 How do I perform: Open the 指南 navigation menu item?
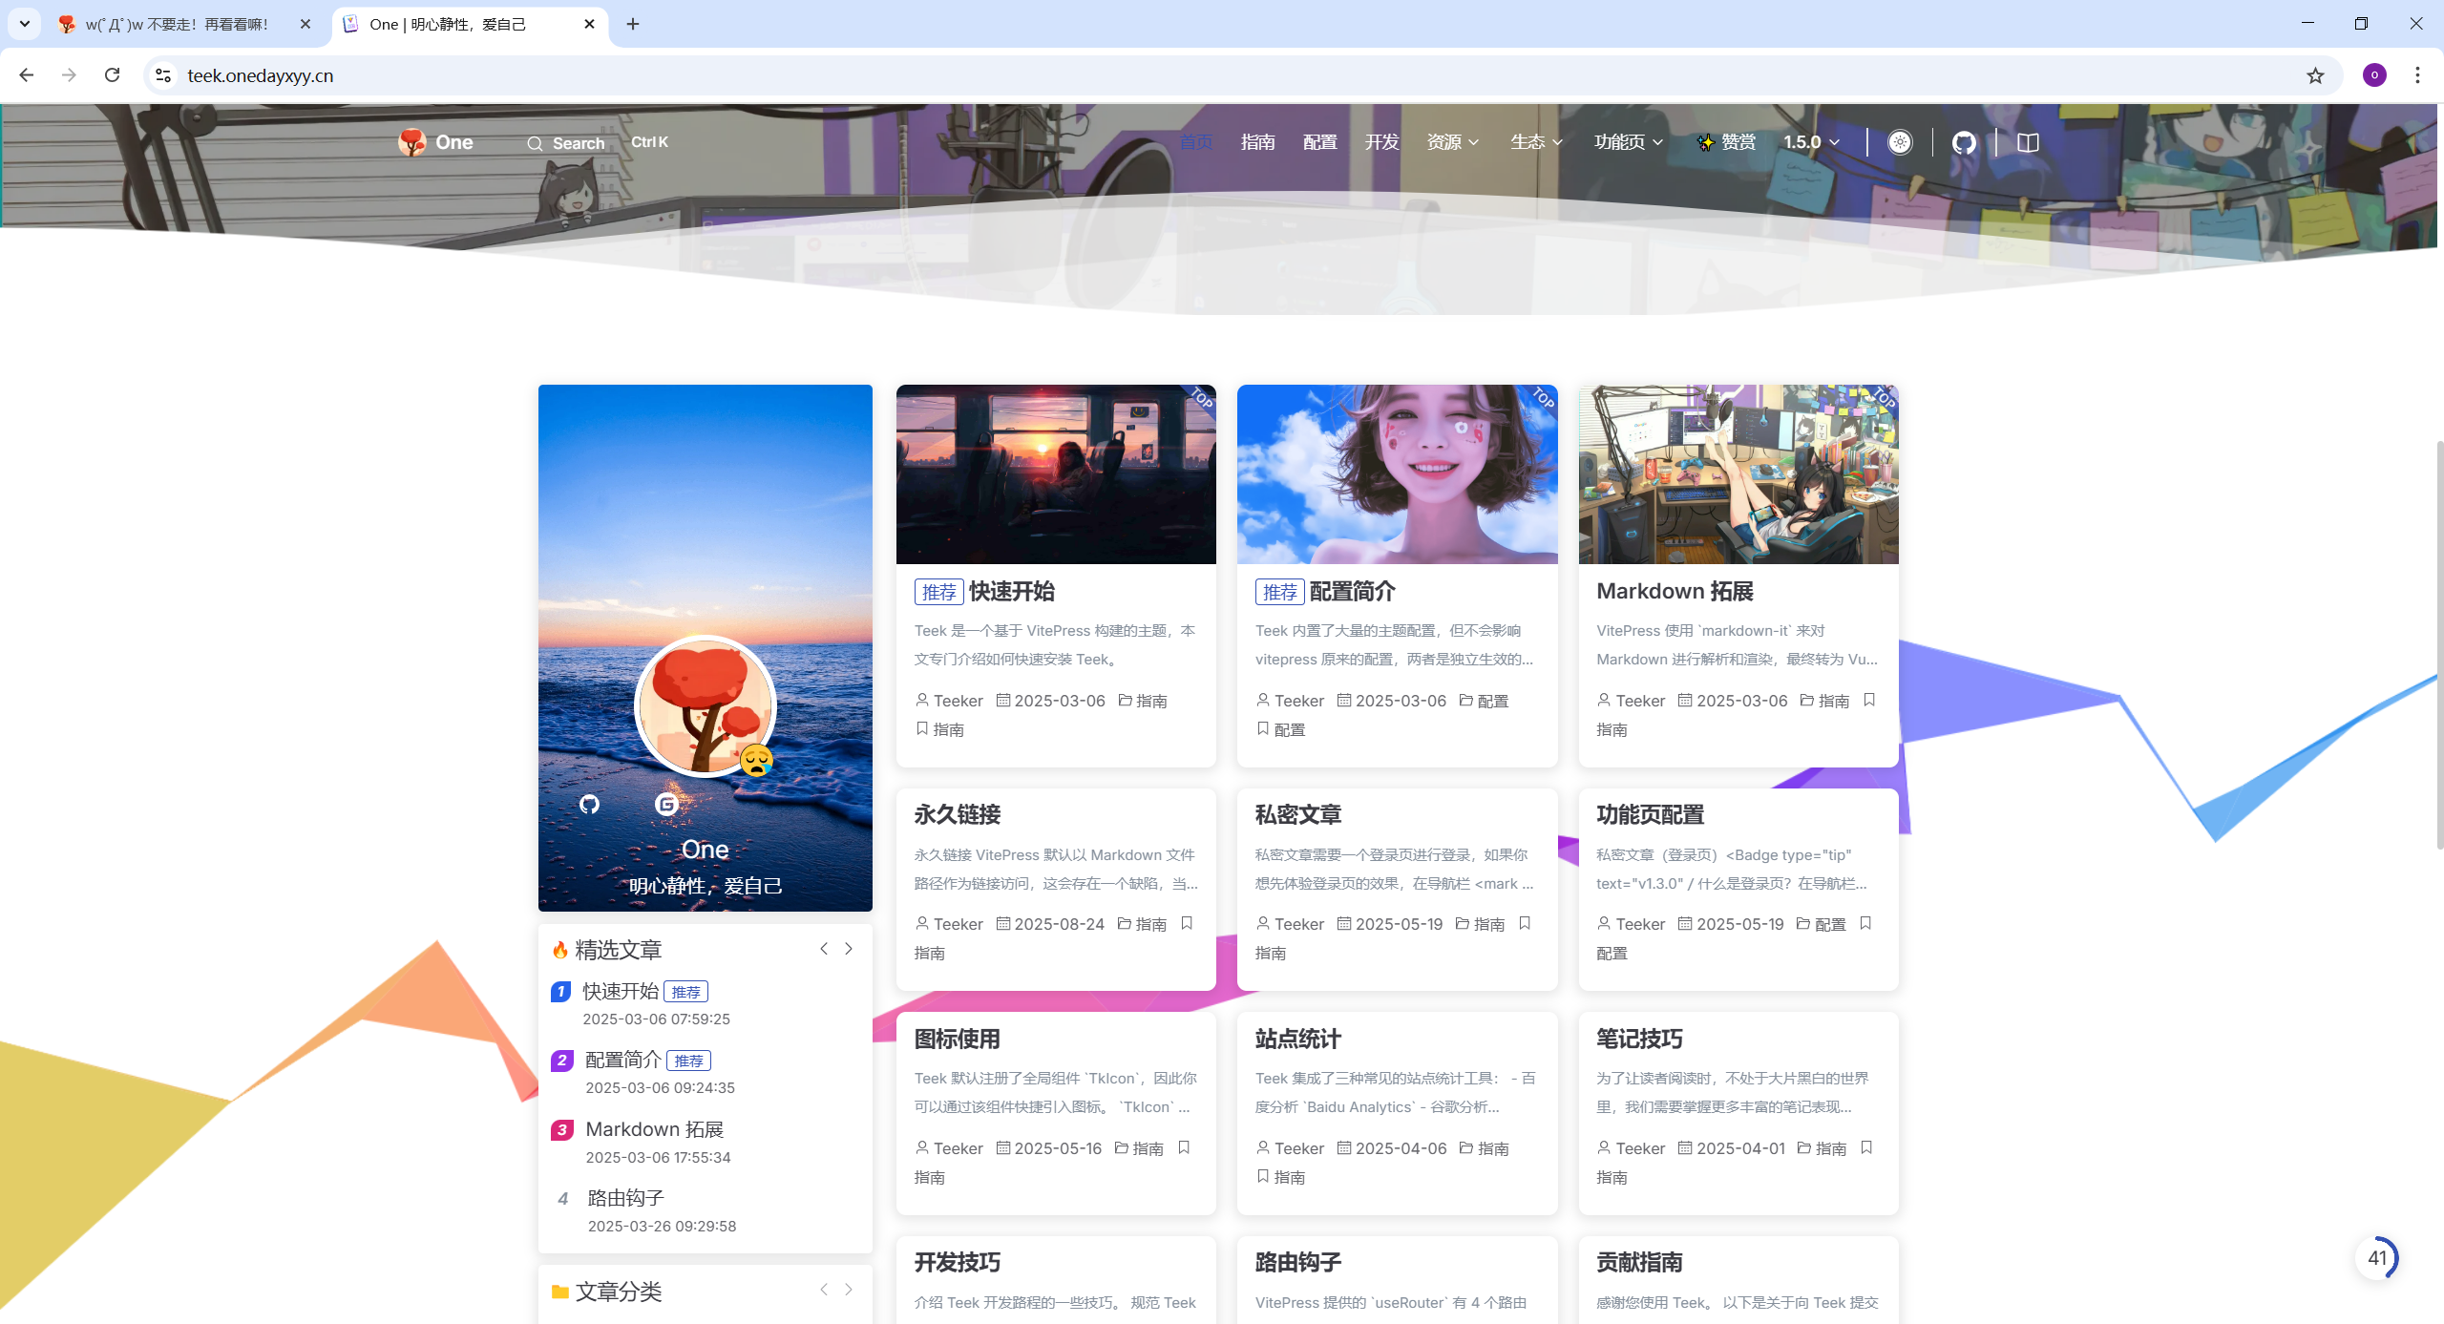pos(1257,142)
